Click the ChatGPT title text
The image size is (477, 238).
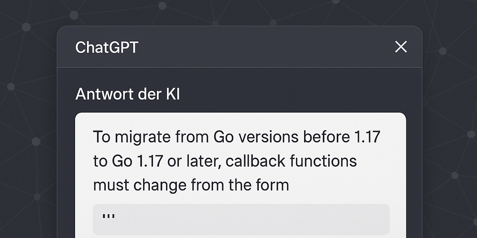coord(107,48)
